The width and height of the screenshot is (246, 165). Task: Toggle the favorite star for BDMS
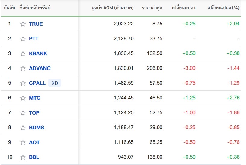point(23,128)
